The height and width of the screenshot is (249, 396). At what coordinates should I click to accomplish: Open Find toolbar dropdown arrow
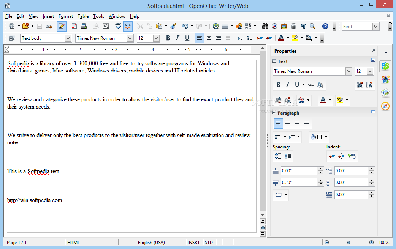[x=376, y=26]
